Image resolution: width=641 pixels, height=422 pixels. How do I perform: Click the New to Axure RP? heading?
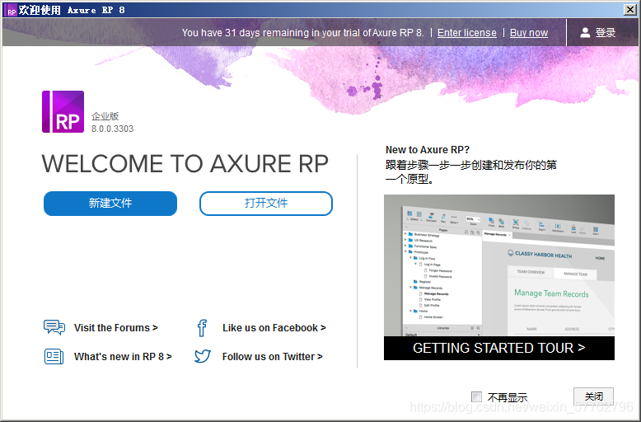point(428,150)
